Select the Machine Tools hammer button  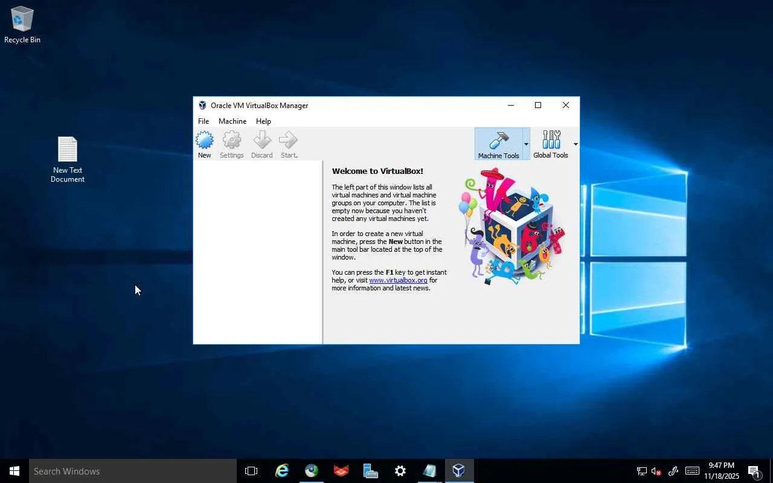coord(499,144)
